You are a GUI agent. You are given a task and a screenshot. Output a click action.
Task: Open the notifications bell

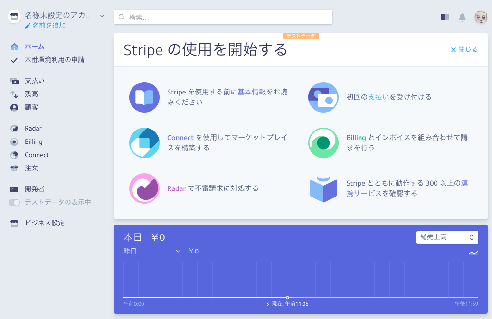[462, 17]
